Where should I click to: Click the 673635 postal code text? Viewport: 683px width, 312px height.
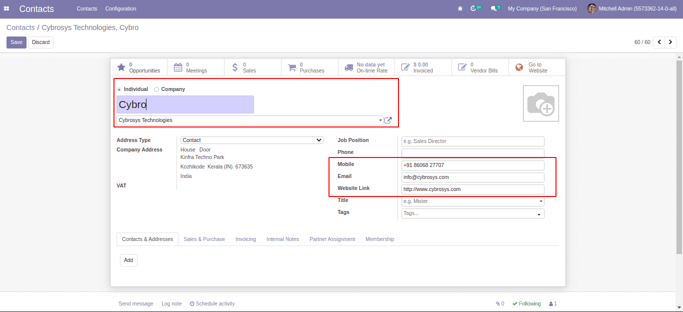click(x=244, y=166)
